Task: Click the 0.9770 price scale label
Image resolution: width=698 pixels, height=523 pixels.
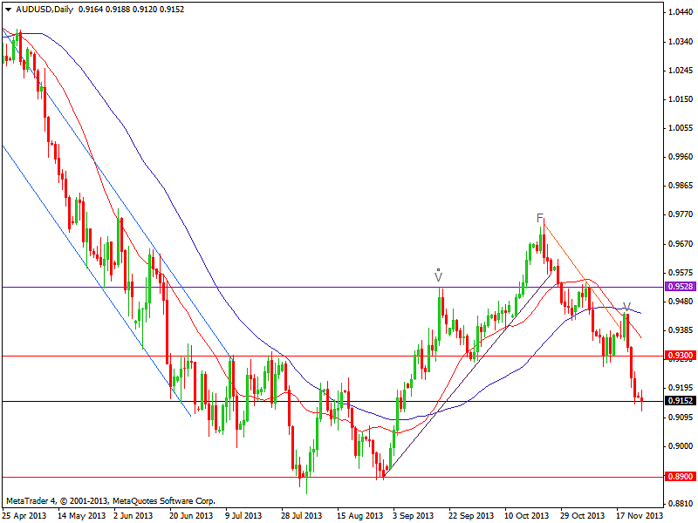Action: pos(679,214)
